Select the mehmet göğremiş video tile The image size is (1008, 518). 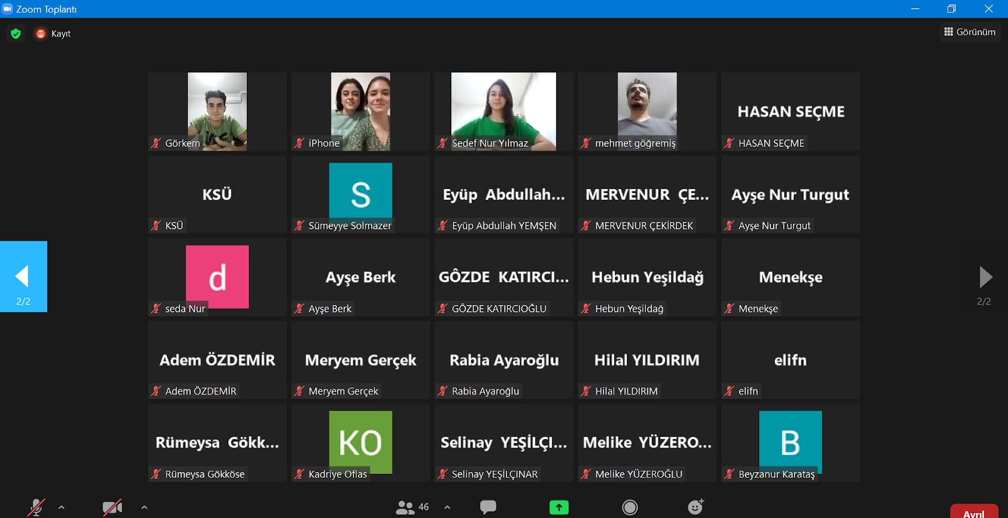point(647,111)
